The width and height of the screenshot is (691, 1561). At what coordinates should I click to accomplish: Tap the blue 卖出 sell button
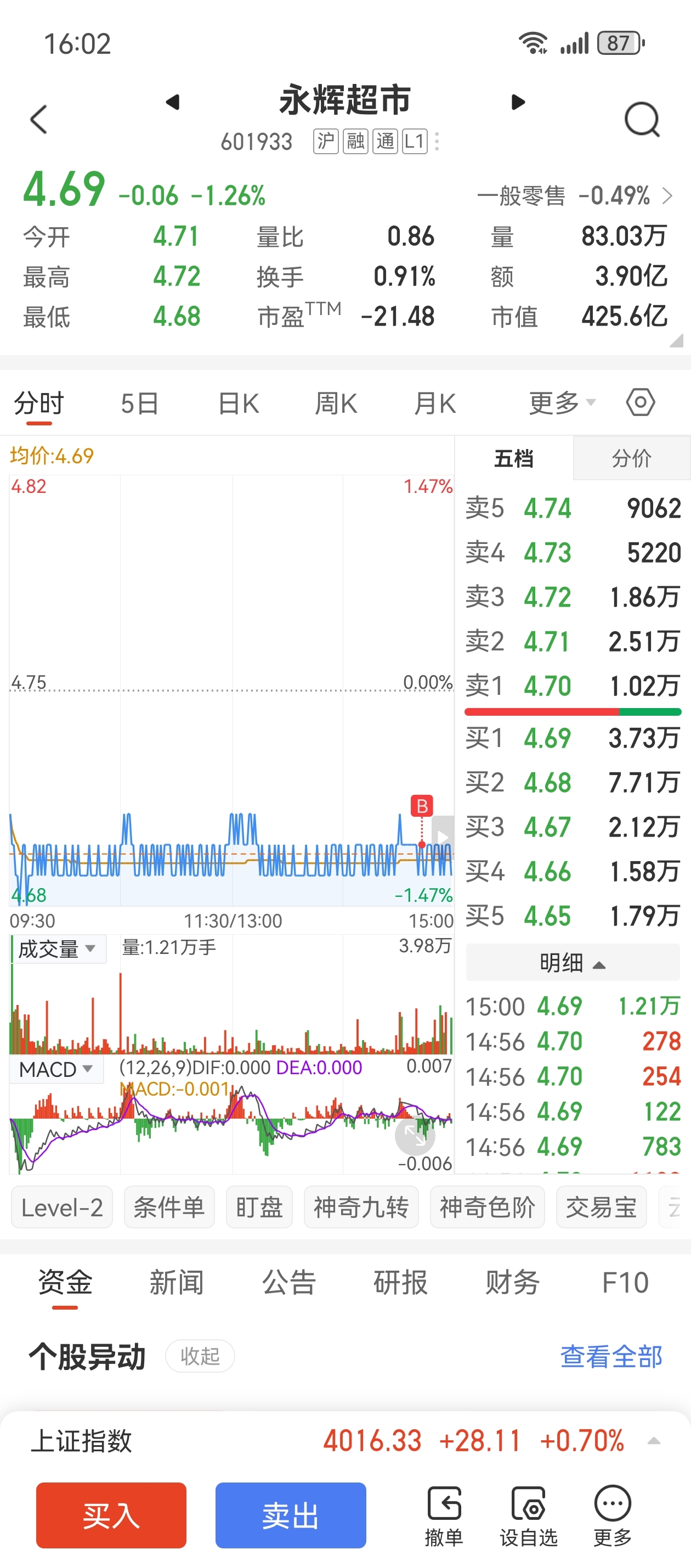pyautogui.click(x=291, y=1515)
